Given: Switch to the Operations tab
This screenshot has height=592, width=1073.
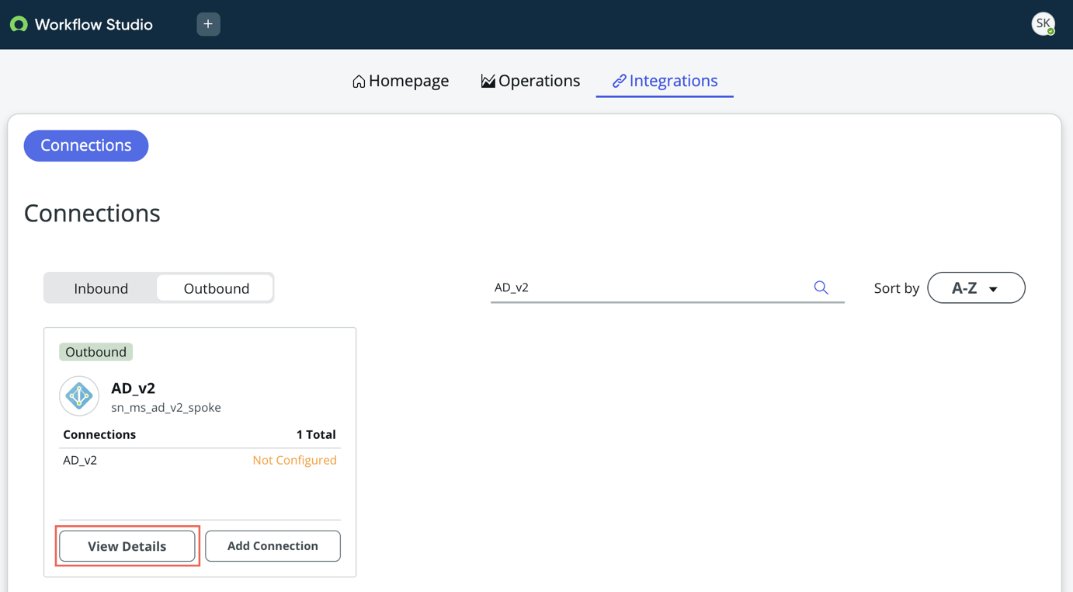Looking at the screenshot, I should (530, 81).
